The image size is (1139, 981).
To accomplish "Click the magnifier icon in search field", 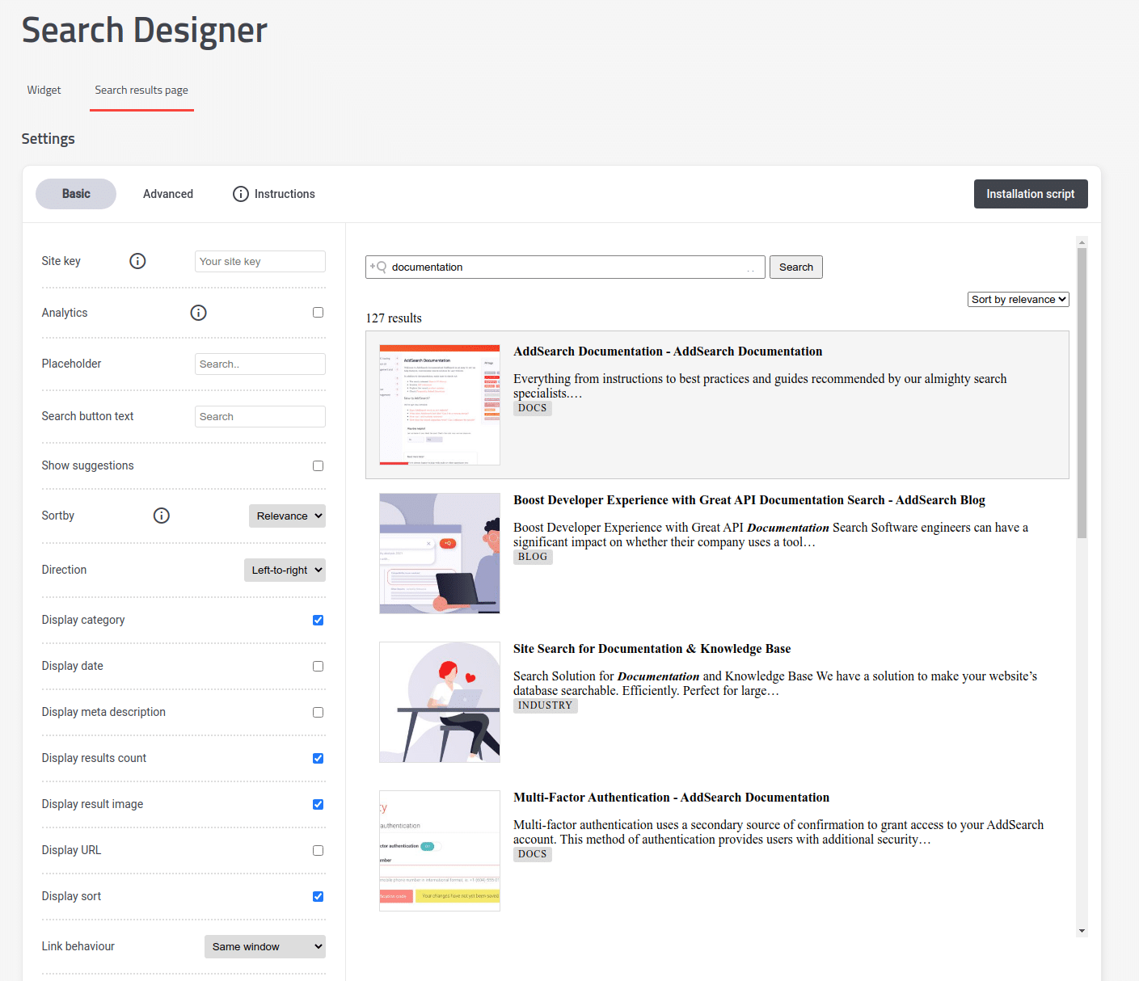I will [x=378, y=267].
